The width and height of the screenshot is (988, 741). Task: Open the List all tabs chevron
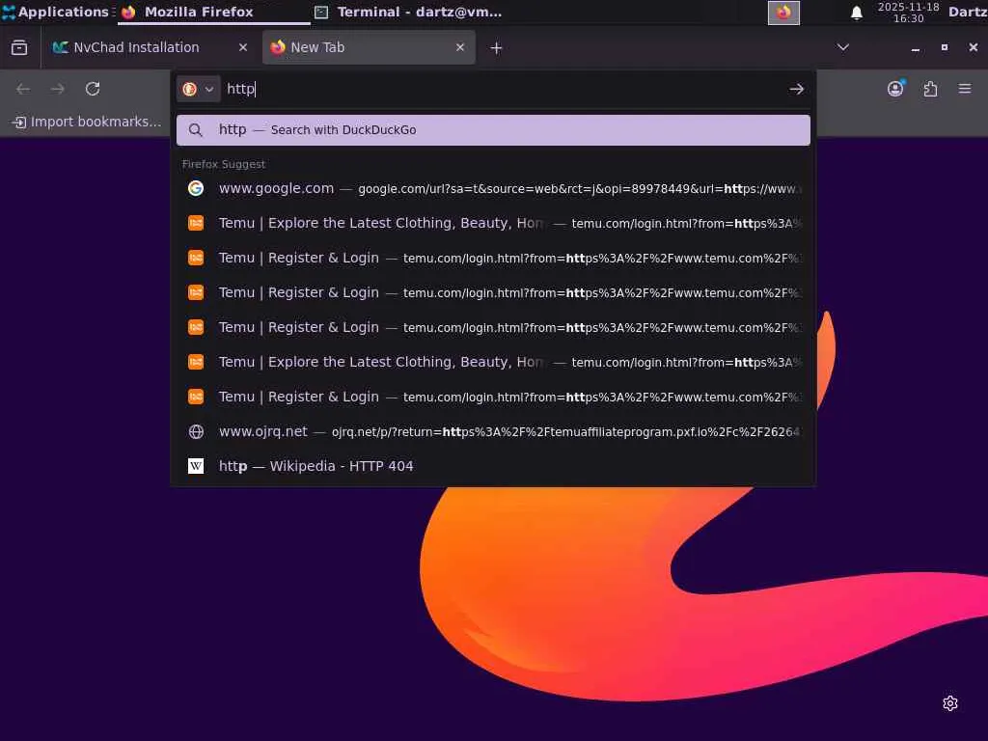pyautogui.click(x=843, y=47)
